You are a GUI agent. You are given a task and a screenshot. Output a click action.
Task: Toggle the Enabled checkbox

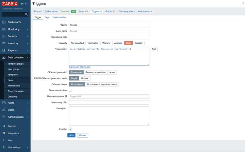click(x=70, y=129)
